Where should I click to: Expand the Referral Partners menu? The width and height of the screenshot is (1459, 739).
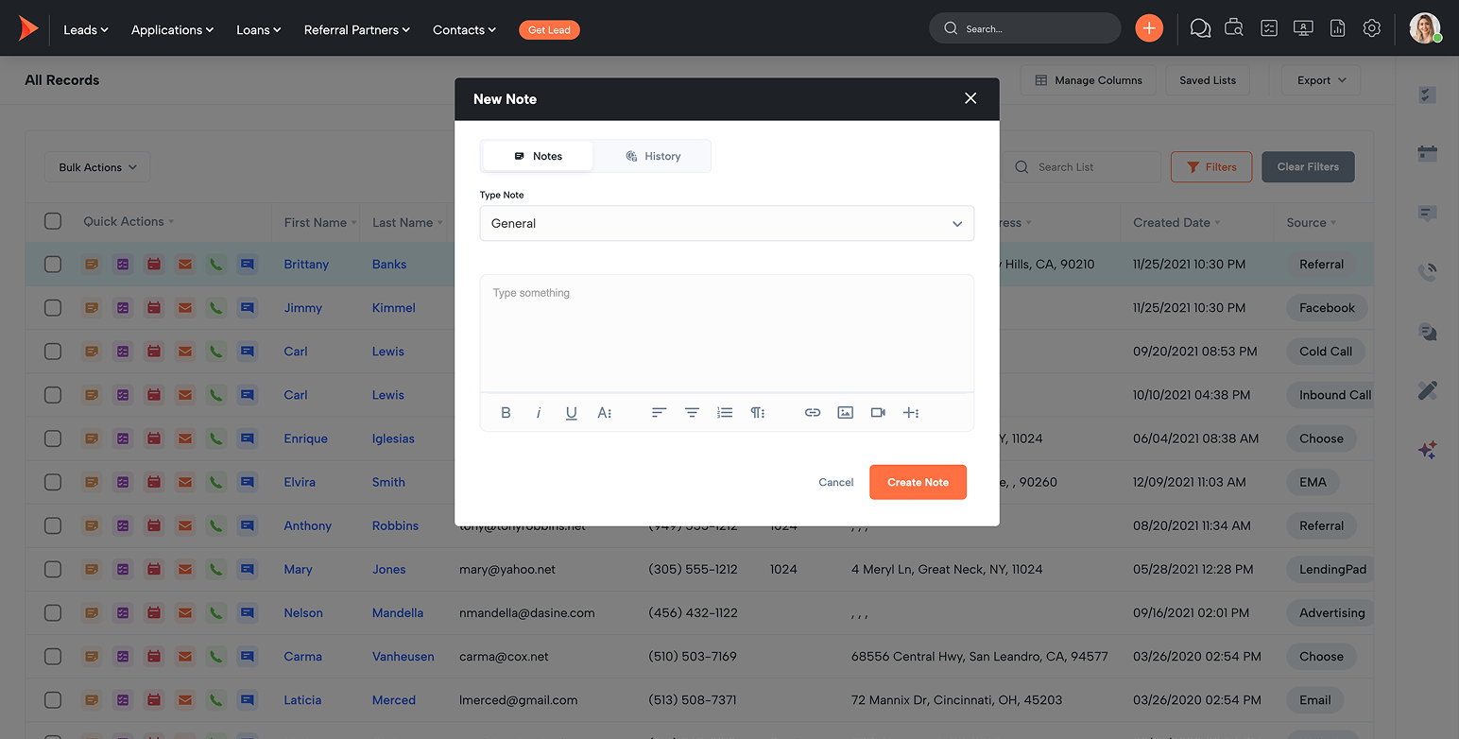(x=357, y=30)
